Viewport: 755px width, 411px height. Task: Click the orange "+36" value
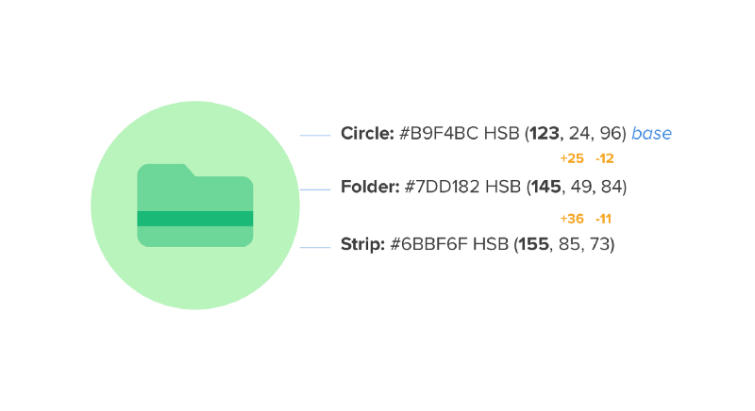572,219
